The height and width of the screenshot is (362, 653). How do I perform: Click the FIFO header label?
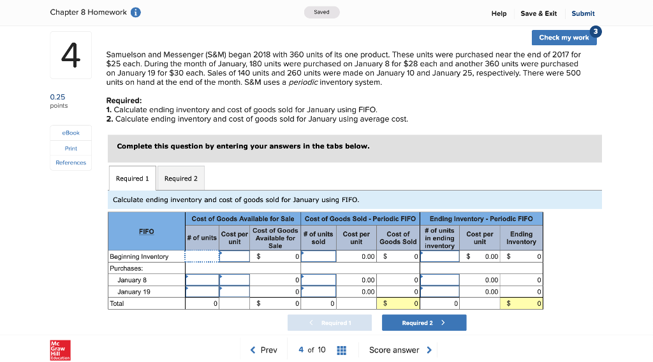[x=147, y=231]
